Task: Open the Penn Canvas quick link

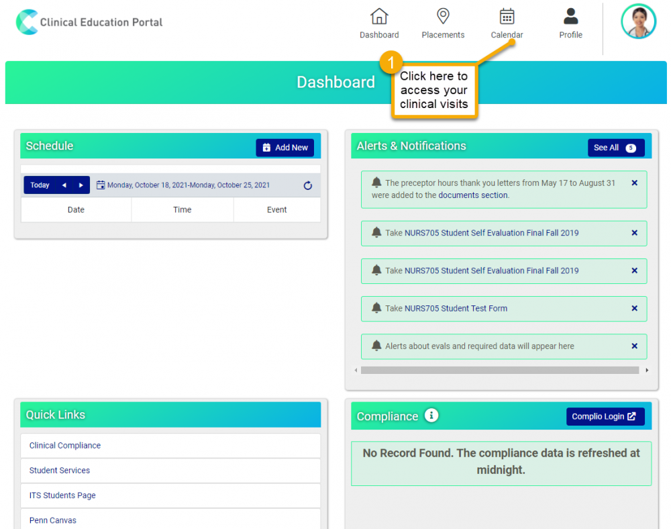Action: [52, 520]
